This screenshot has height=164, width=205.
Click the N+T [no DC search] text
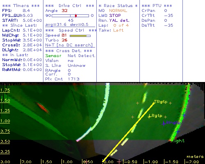(69, 45)
